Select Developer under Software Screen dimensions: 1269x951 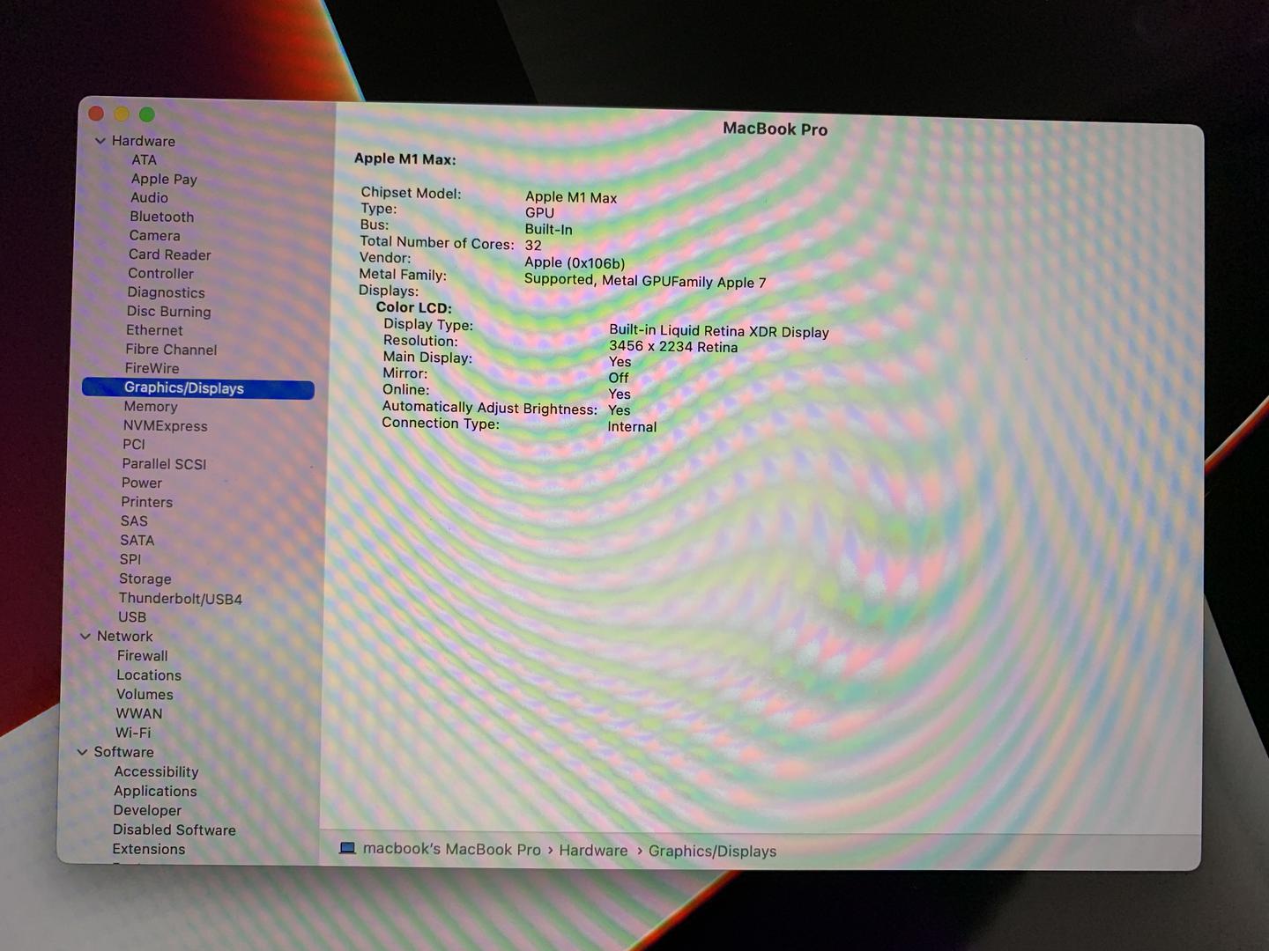click(147, 811)
